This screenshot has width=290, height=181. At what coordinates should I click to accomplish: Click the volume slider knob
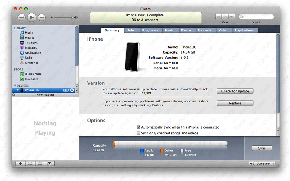click(71, 17)
